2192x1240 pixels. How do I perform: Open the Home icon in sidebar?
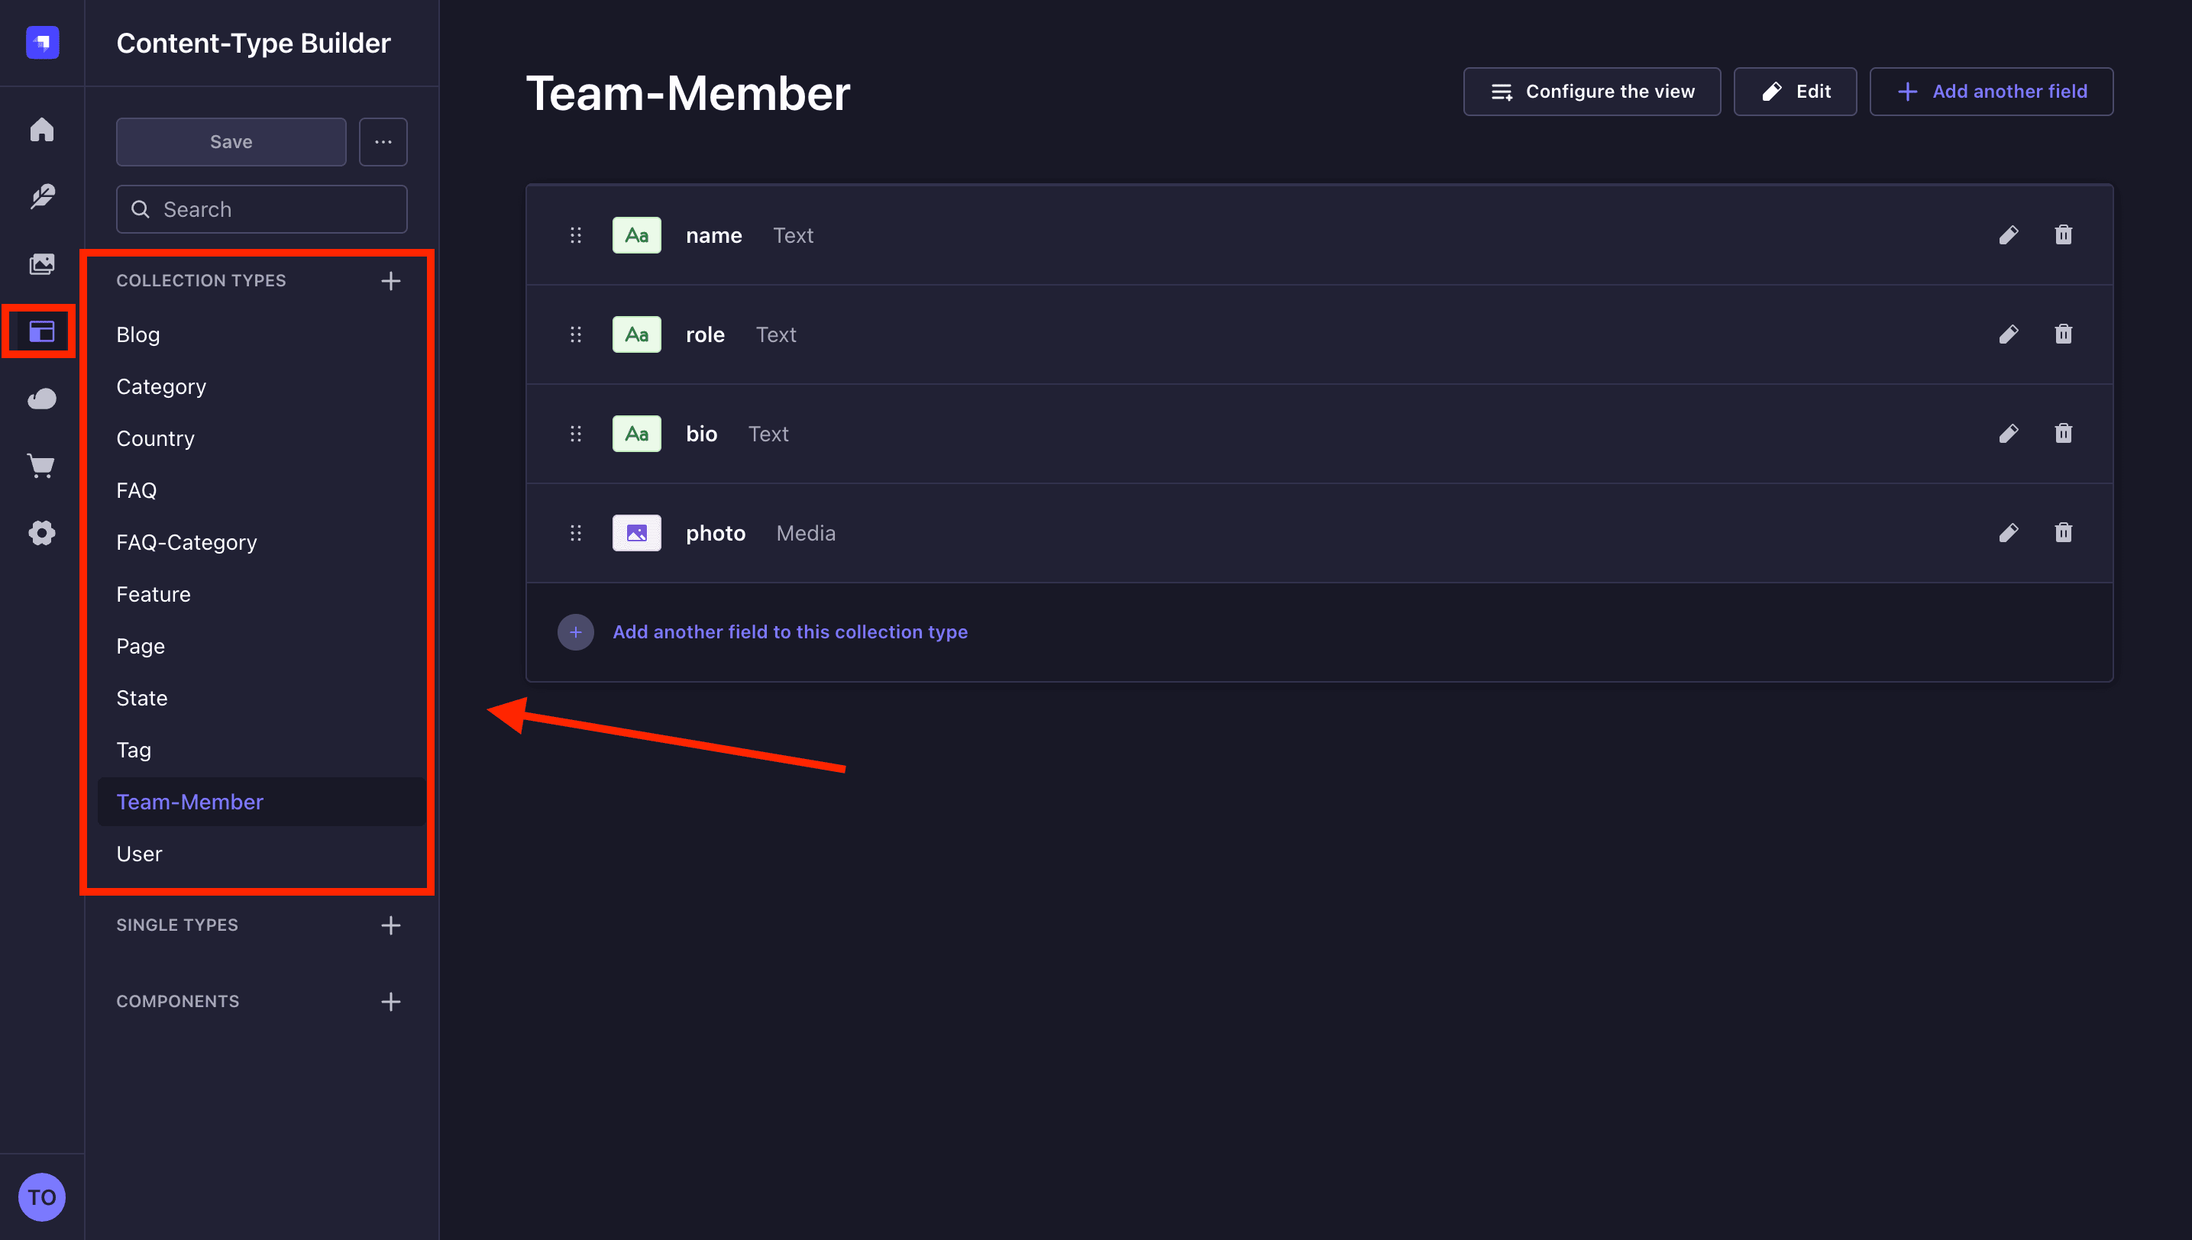42,130
